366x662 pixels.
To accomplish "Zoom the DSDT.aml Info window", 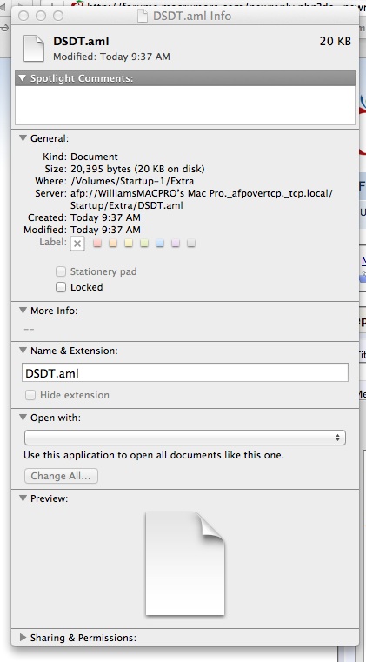I will (x=58, y=16).
